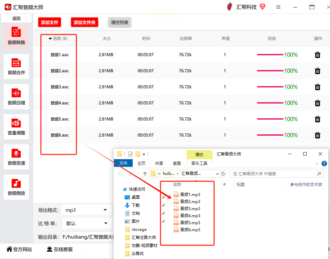Screen dimensions: 330x259
Task: Open the storage folder in navigation pane
Action: tap(136, 229)
